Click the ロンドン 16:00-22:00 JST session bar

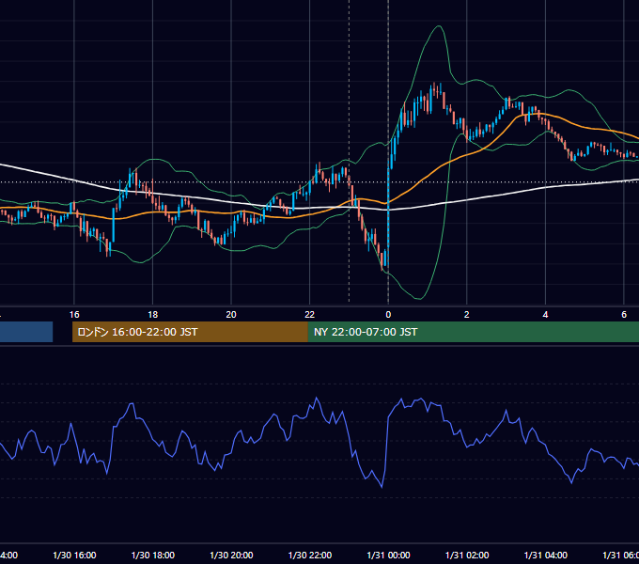[x=190, y=332]
